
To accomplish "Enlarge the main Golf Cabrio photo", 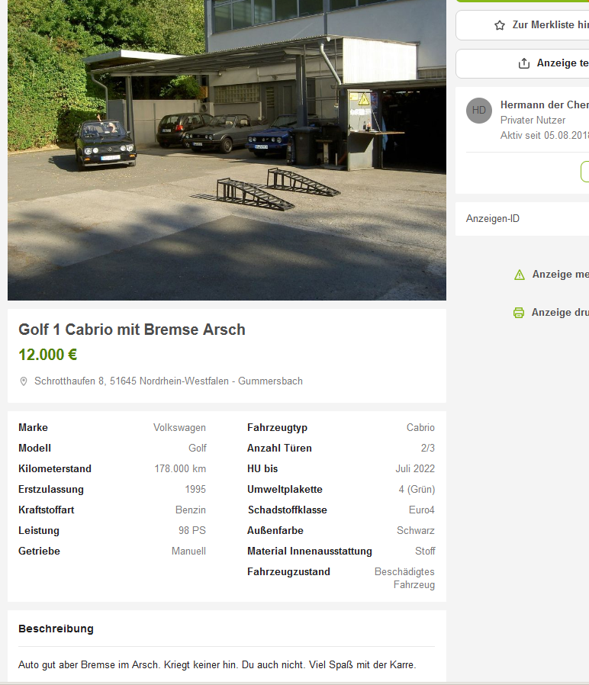I will coord(227,150).
